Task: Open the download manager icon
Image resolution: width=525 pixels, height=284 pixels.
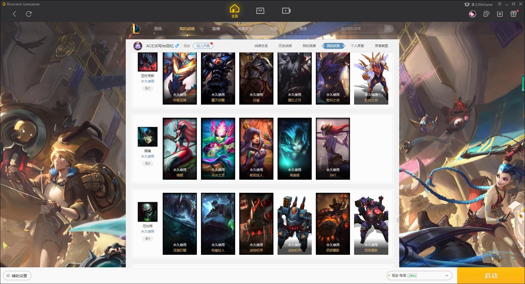Action: click(500, 14)
